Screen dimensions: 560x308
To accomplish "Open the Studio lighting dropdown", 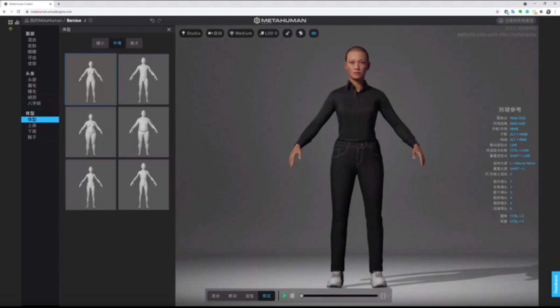I will click(x=191, y=33).
